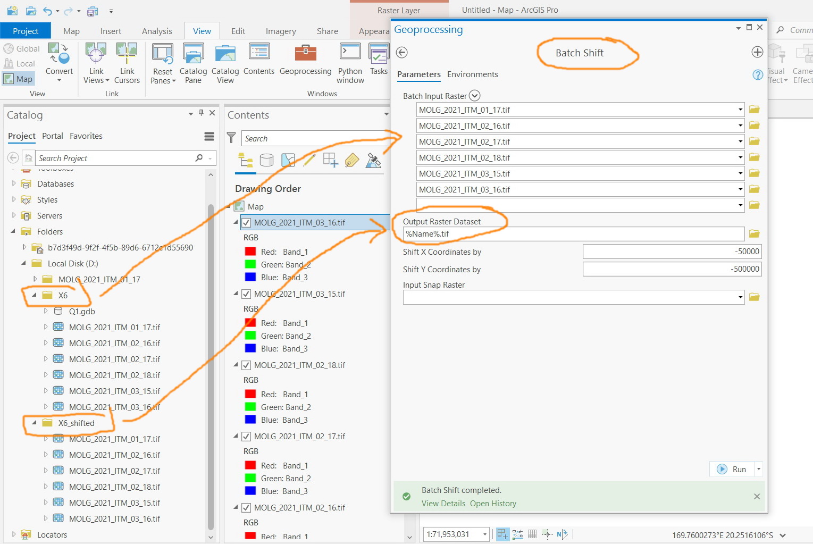Open Catalog View from the ribbon

point(225,64)
